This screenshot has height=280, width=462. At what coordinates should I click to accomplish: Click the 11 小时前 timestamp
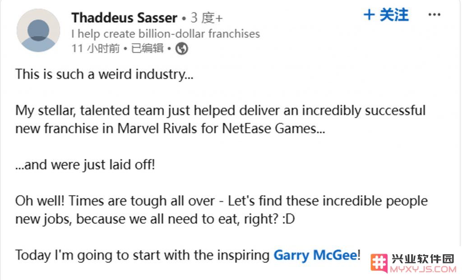tap(96, 48)
